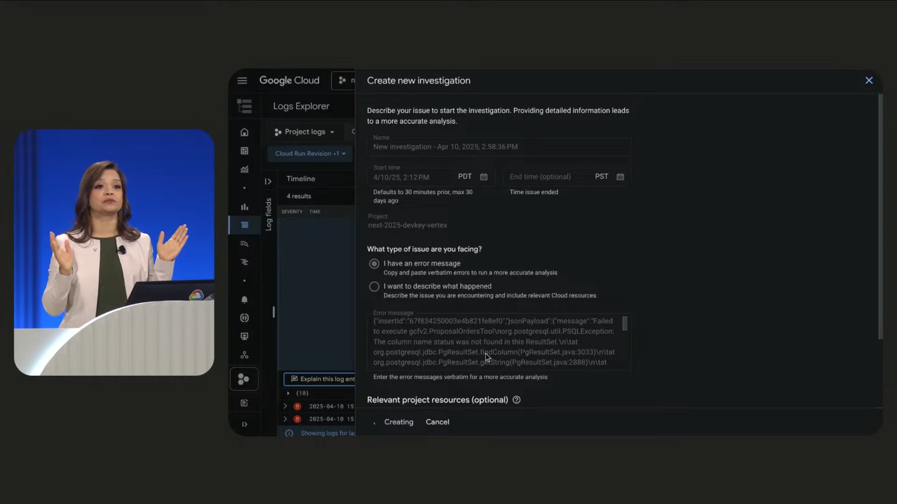
Task: Open the Cloud Run Revision +1 filter dropdown
Action: (x=310, y=153)
